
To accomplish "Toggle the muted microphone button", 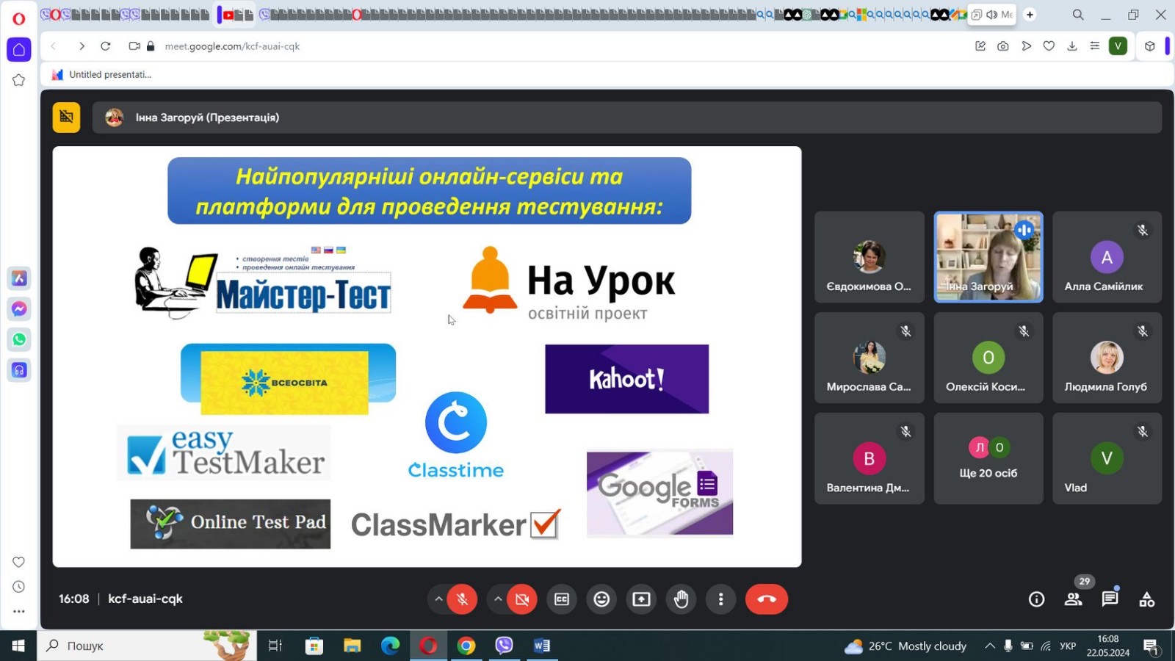I will [463, 599].
